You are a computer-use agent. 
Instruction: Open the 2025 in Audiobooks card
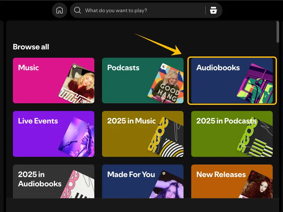[35, 180]
